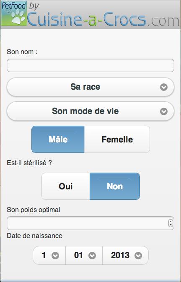Click the day selector arrow icon
Screen dimensions: 181x282
pyautogui.click(x=55, y=256)
